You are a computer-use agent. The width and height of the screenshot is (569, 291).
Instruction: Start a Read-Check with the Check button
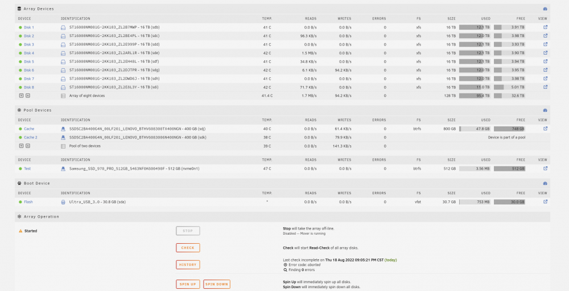pyautogui.click(x=188, y=248)
